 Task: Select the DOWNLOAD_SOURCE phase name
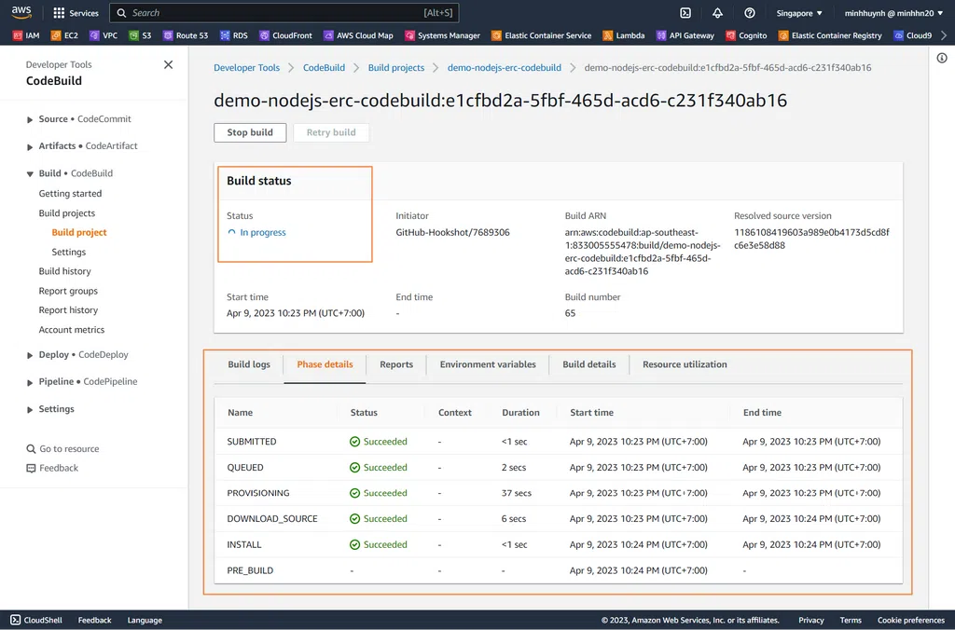pyautogui.click(x=272, y=518)
